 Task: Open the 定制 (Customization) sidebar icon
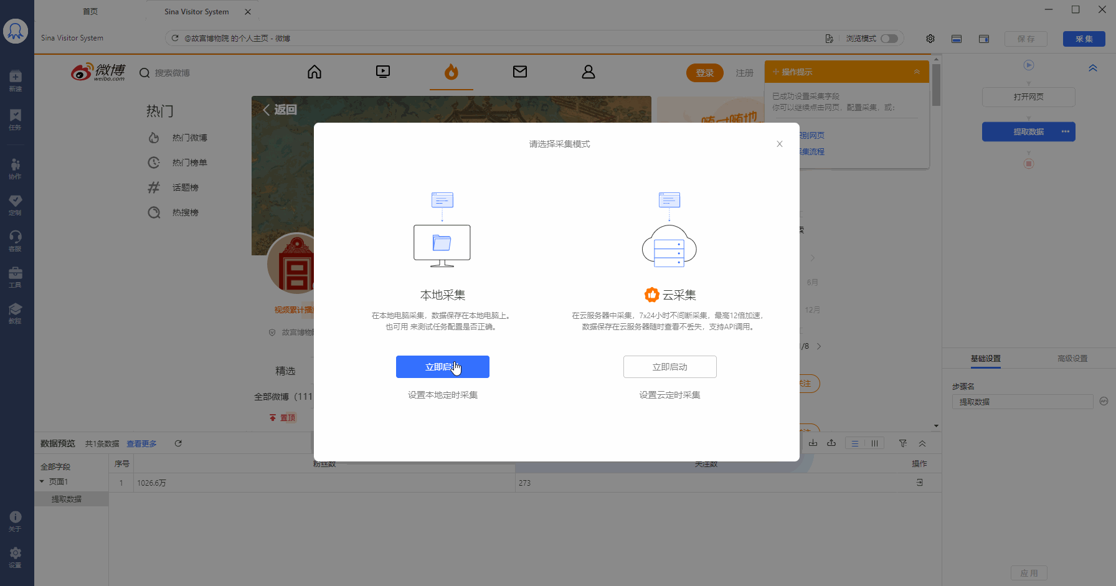point(16,205)
